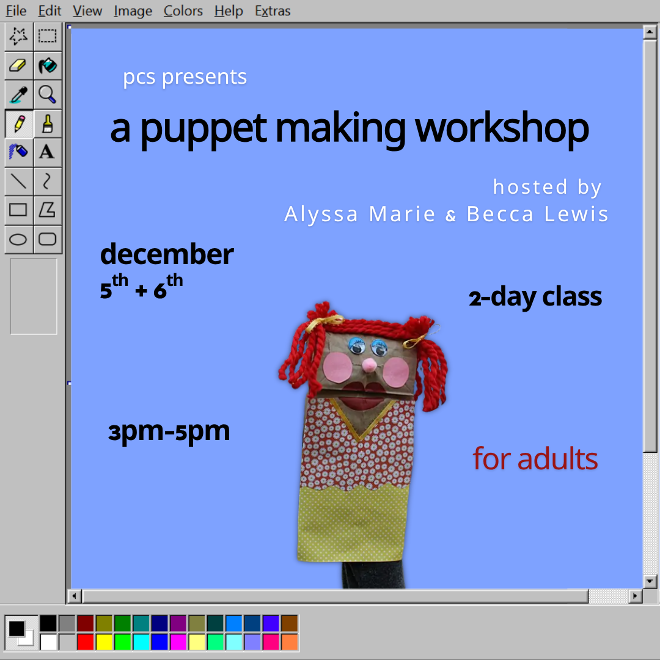The width and height of the screenshot is (660, 660).
Task: Pick the olive palette swatch
Action: pyautogui.click(x=104, y=623)
